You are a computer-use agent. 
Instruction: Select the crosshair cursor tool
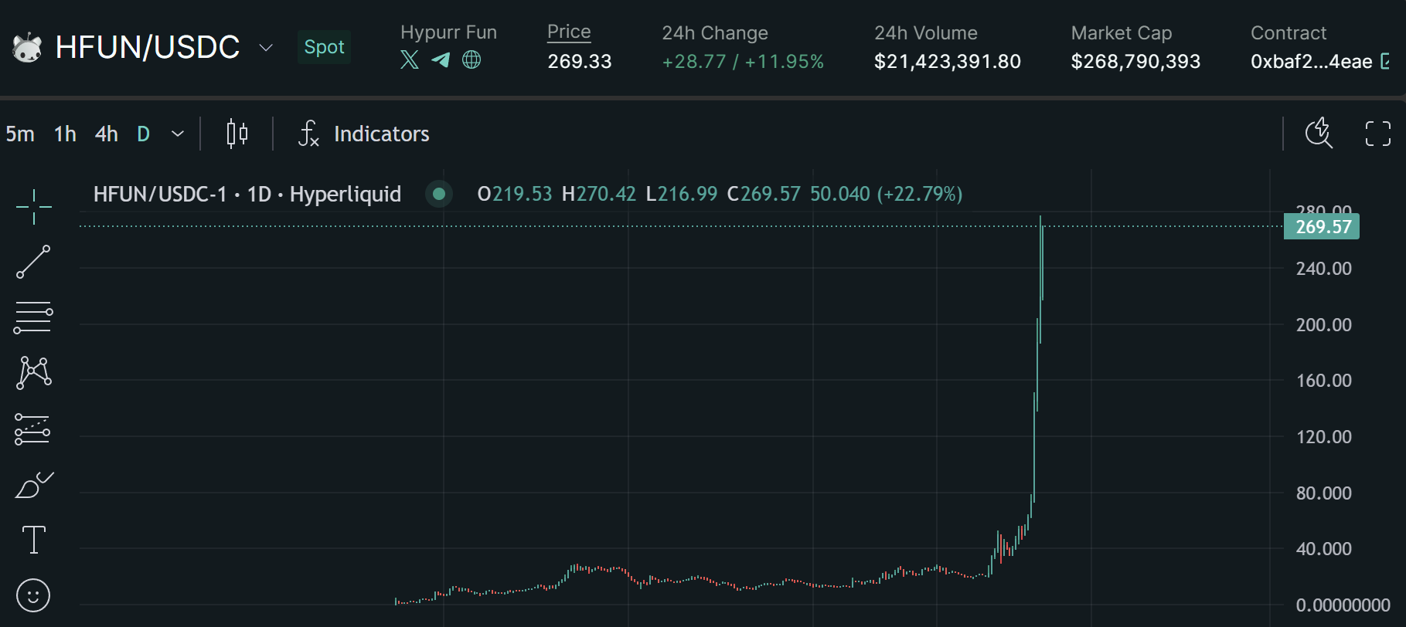coord(33,207)
